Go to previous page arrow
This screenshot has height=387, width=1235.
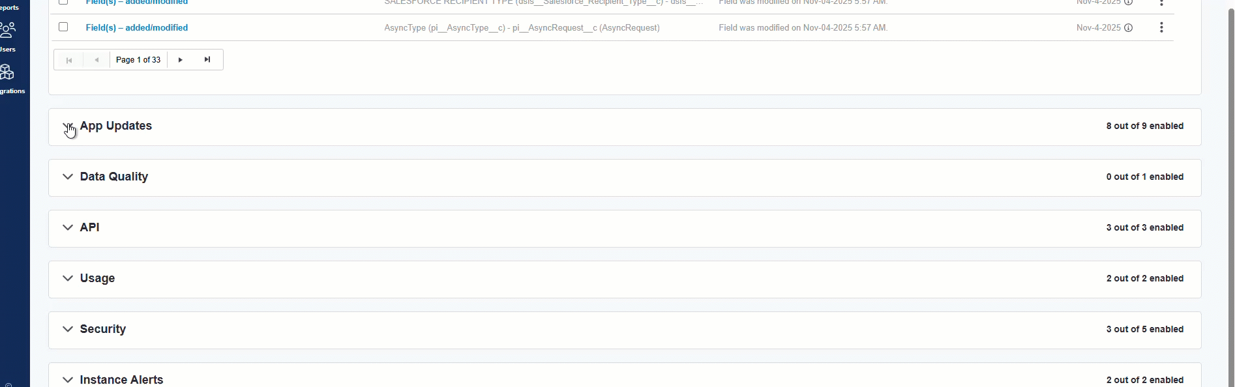(97, 60)
